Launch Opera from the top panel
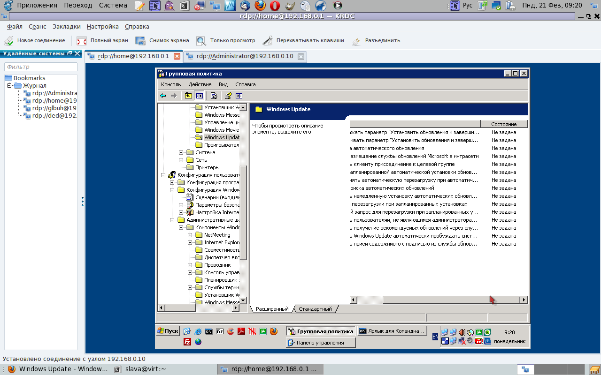The height and width of the screenshot is (375, 601). (x=275, y=6)
